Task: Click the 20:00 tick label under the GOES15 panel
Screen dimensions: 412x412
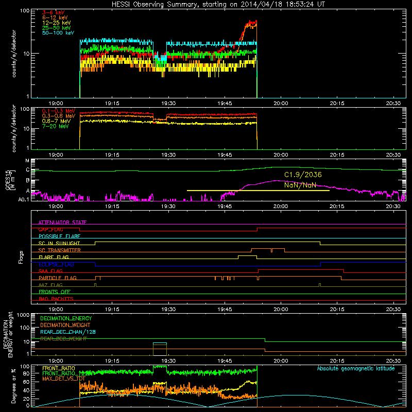Action: click(281, 207)
